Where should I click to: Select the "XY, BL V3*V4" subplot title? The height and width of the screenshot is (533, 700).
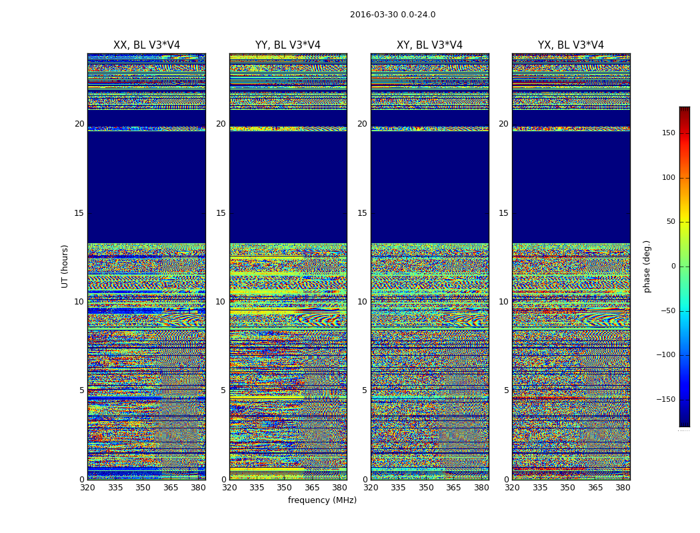429,45
